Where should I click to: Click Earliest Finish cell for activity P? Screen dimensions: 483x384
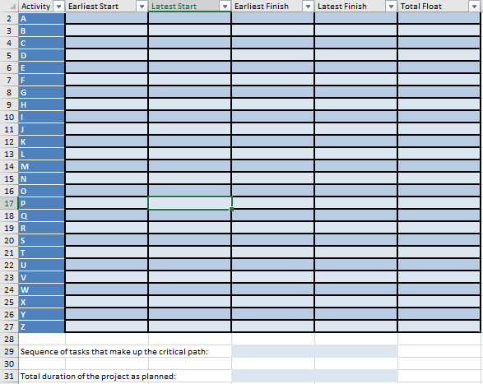[x=273, y=203]
